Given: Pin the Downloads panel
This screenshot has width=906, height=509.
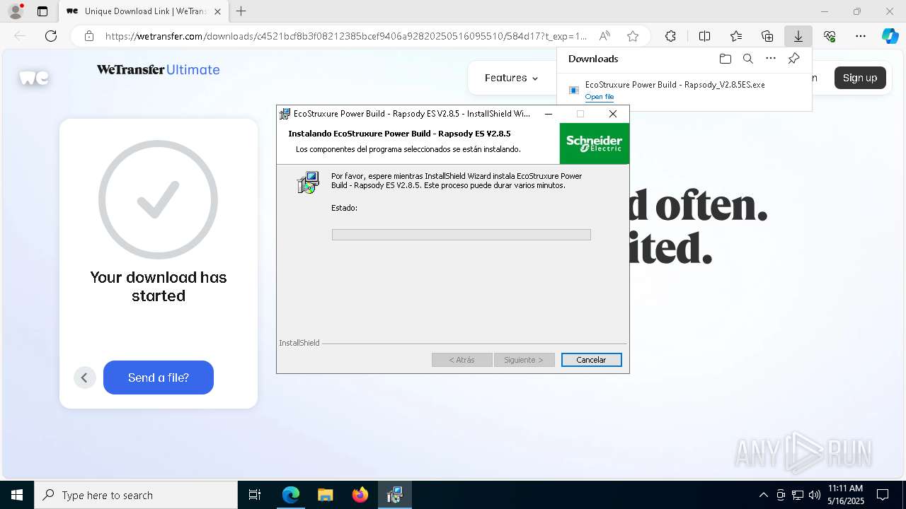Looking at the screenshot, I should pyautogui.click(x=794, y=59).
